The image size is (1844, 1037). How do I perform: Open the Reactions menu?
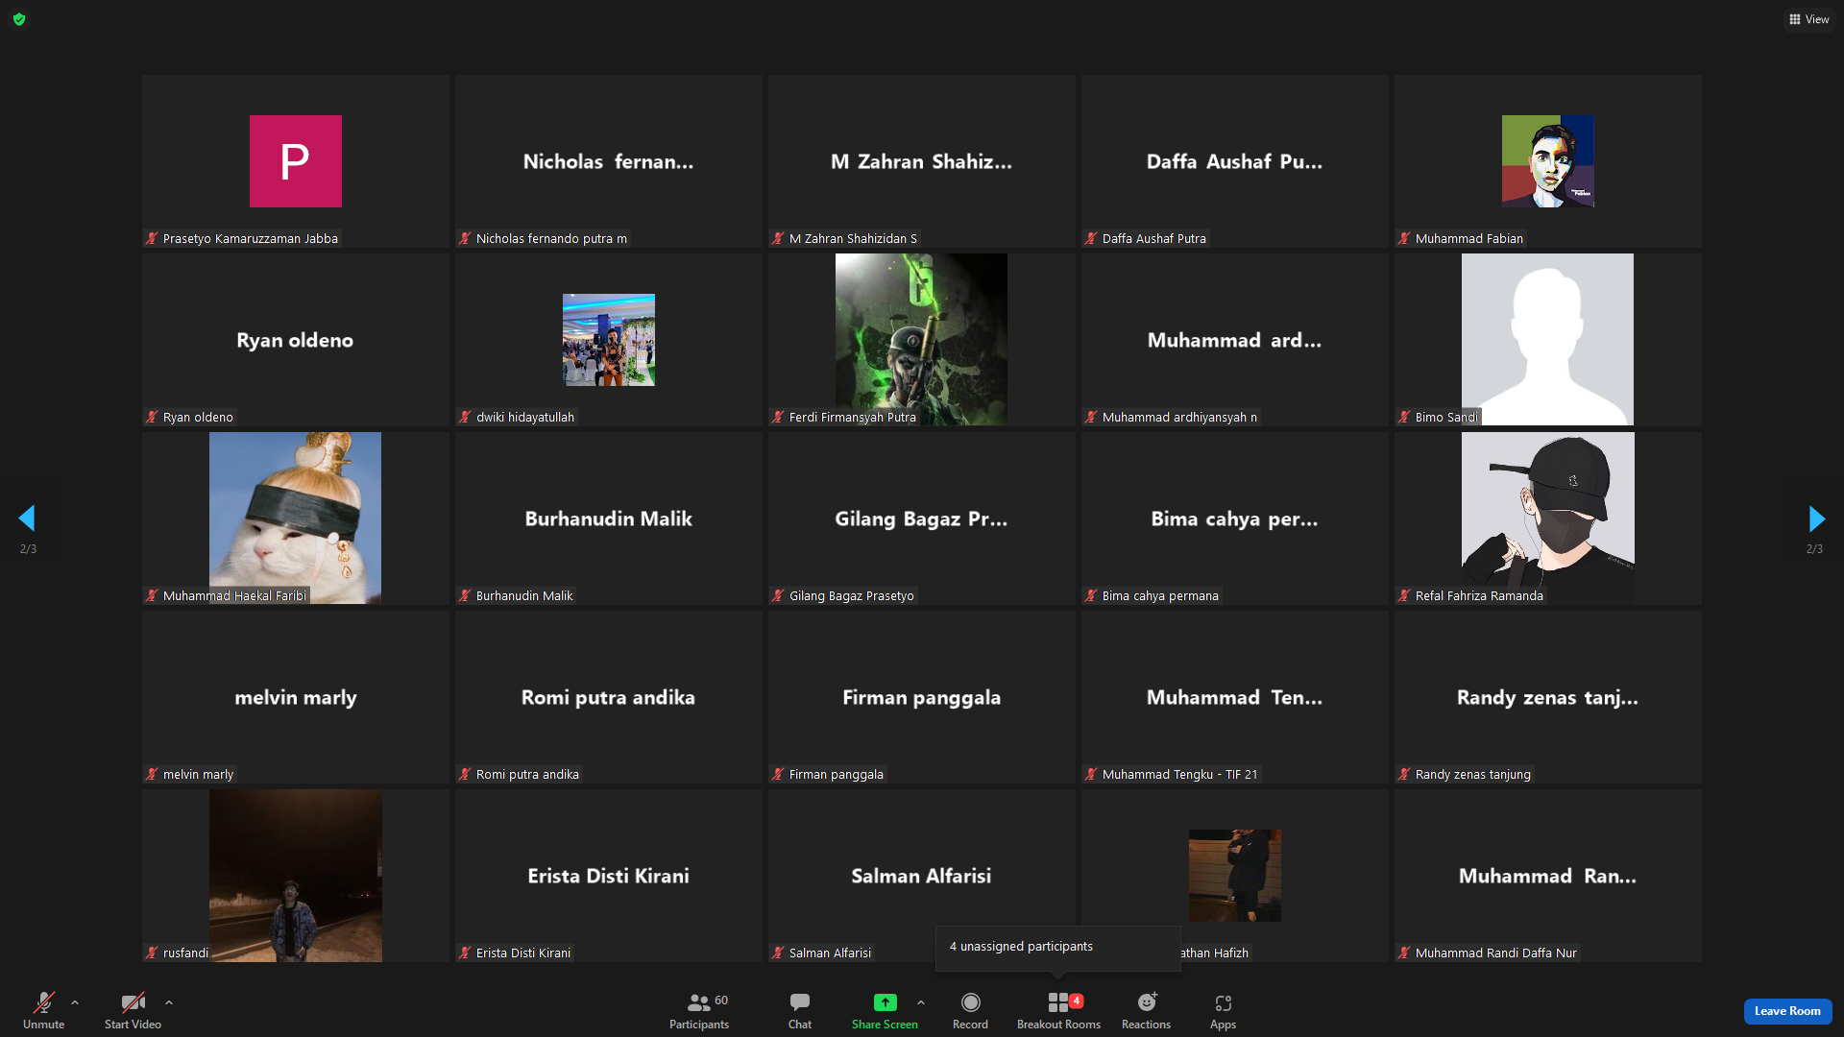click(x=1147, y=1011)
